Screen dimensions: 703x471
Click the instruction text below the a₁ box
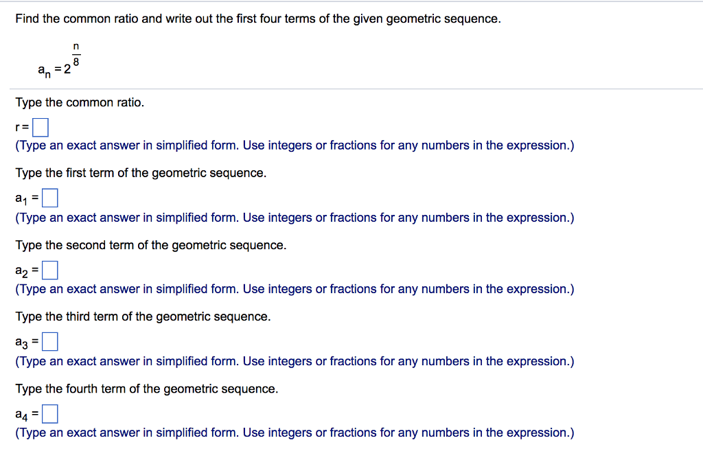click(294, 217)
